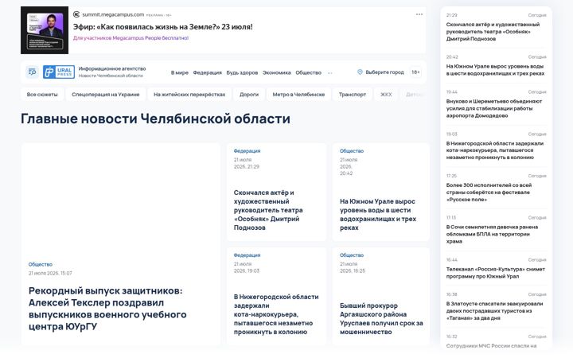Screen dimensions: 573x358
Task: Select the Спецоперация на Украине topic chip
Action: (106, 94)
